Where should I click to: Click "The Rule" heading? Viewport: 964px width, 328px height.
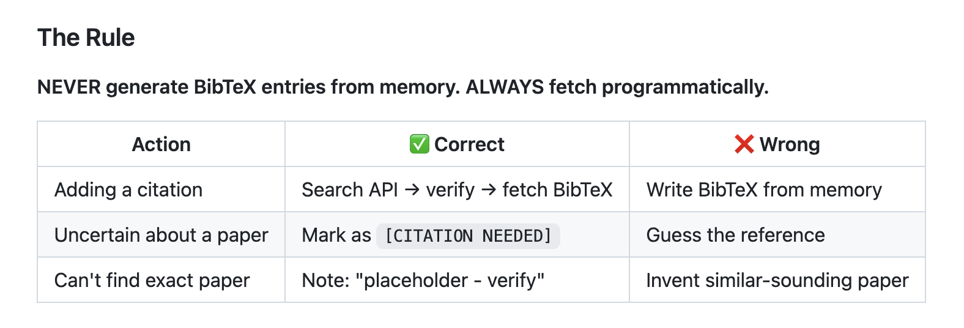tap(86, 37)
